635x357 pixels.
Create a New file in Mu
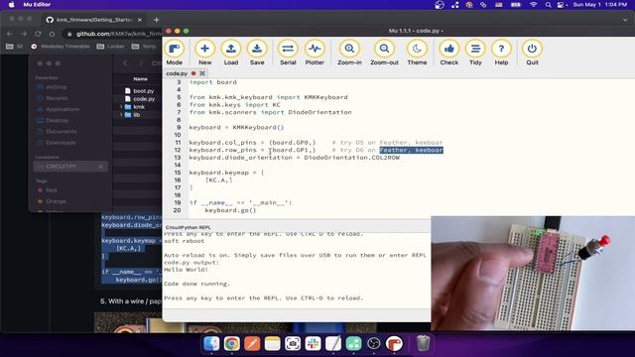pyautogui.click(x=205, y=53)
